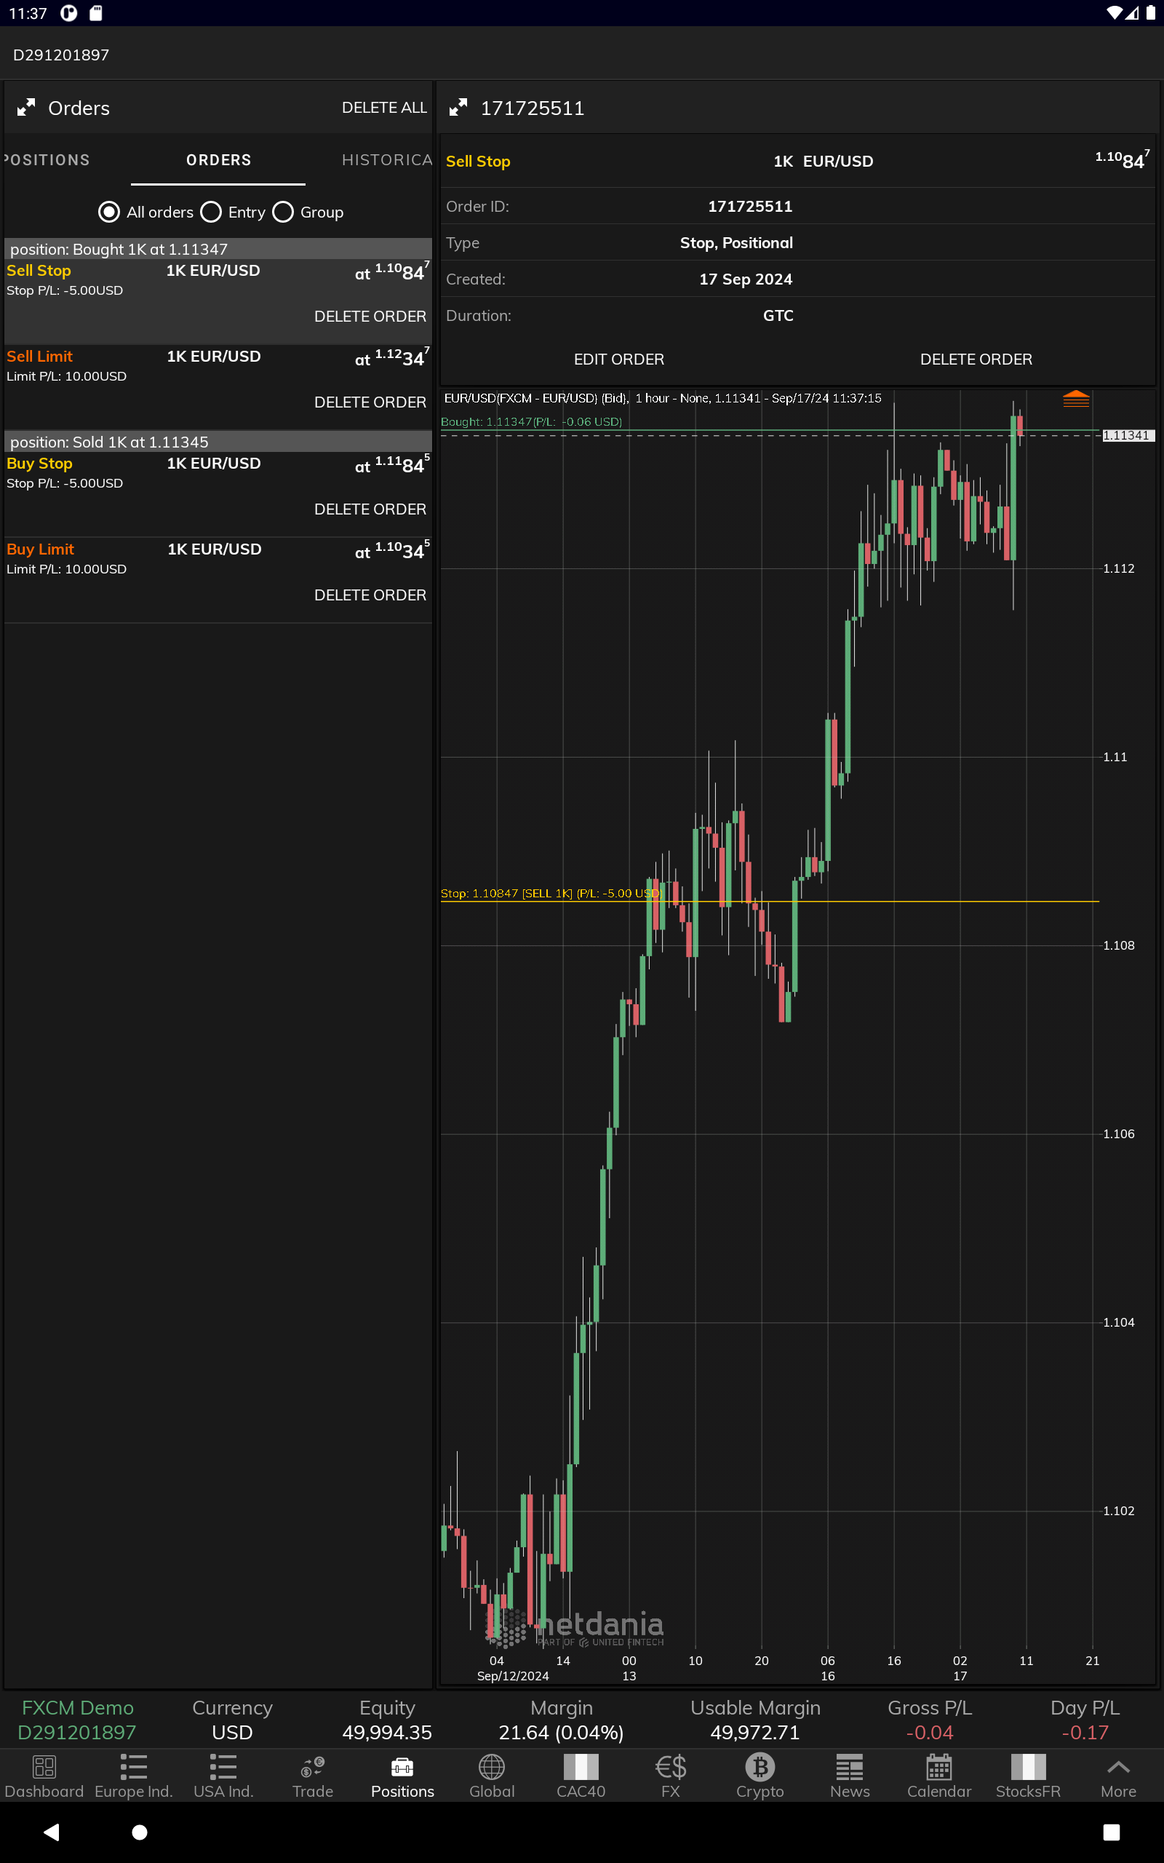
Task: Open the News icon
Action: coord(849,1767)
